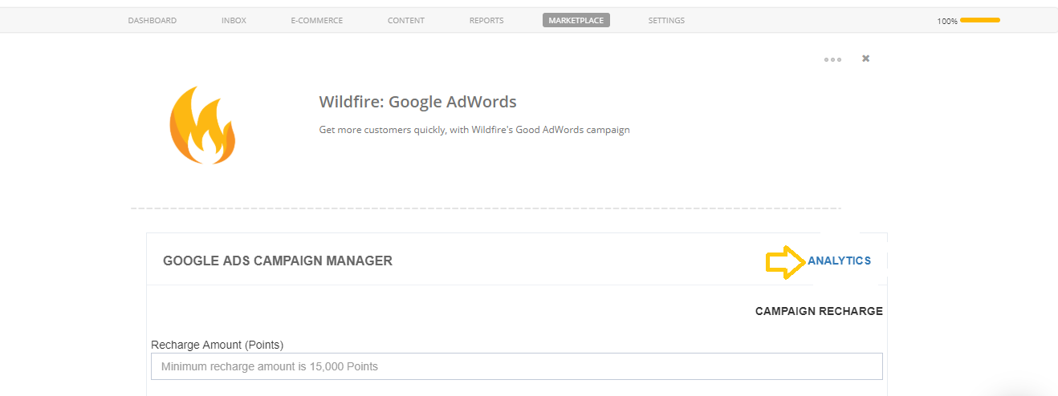This screenshot has height=396, width=1058.
Task: Click into the Recharge Amount field
Action: click(516, 366)
